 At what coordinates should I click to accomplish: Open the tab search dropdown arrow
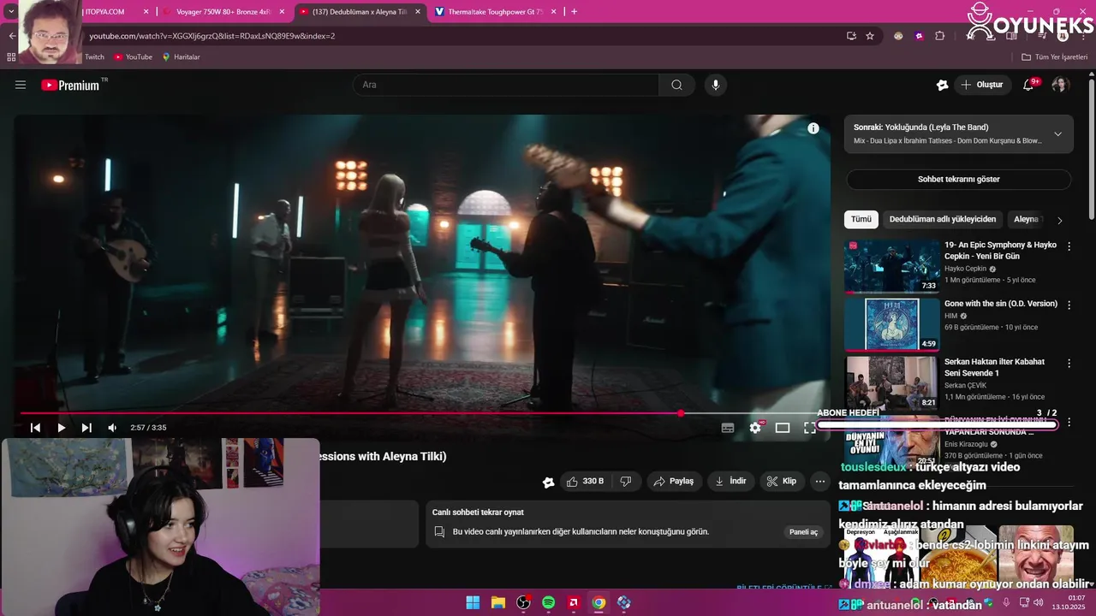pos(10,12)
